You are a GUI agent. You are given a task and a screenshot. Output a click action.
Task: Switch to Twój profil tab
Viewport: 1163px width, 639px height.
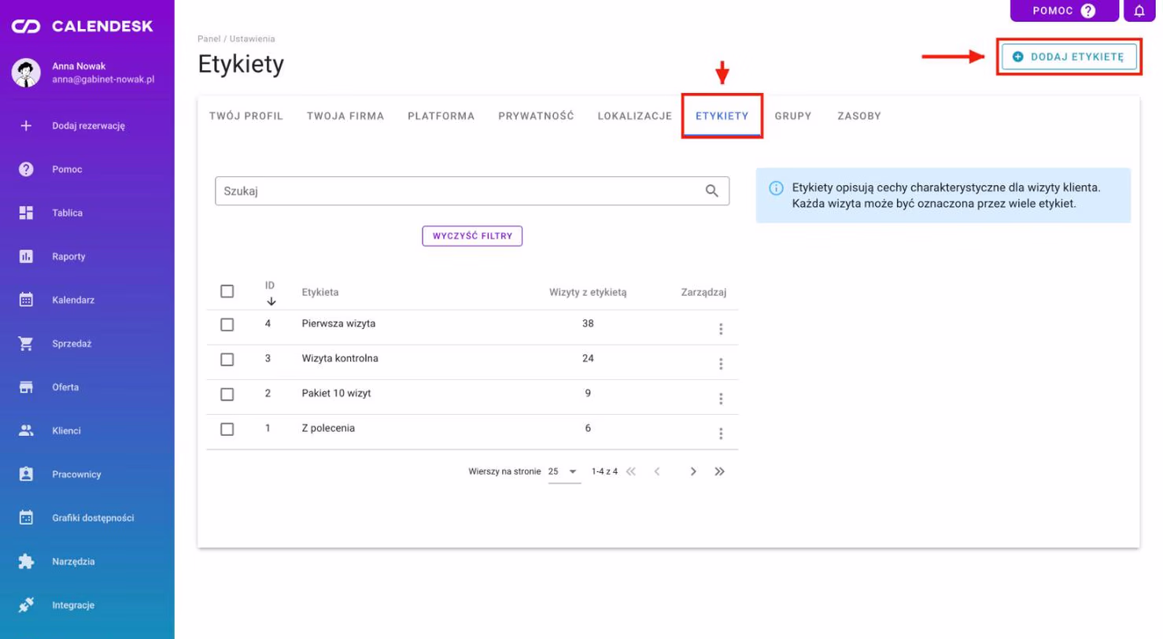(246, 116)
